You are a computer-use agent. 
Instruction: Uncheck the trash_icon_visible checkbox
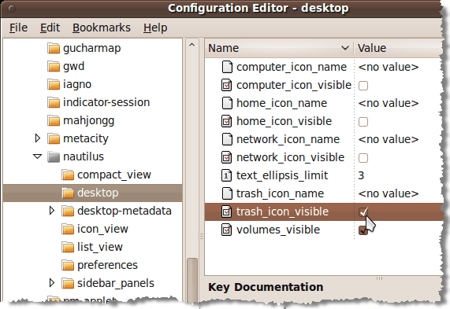(x=363, y=212)
